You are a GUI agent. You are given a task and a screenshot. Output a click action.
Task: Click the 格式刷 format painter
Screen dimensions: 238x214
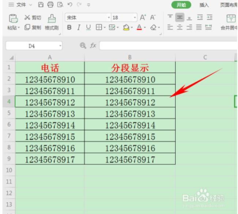click(52, 22)
